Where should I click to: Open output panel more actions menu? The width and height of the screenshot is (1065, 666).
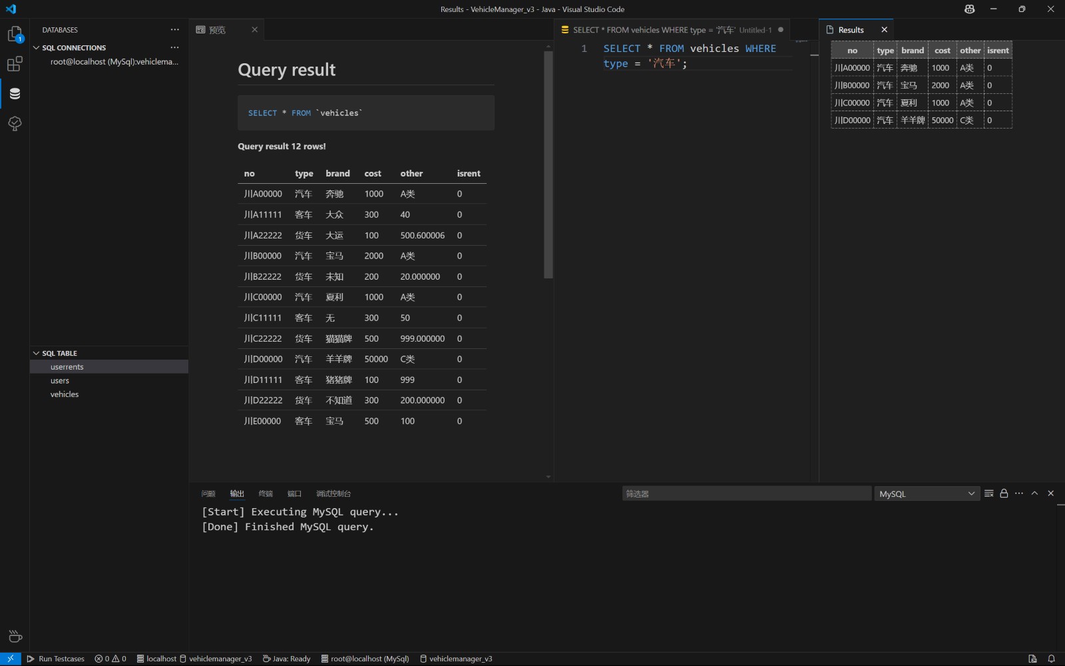(x=1019, y=494)
